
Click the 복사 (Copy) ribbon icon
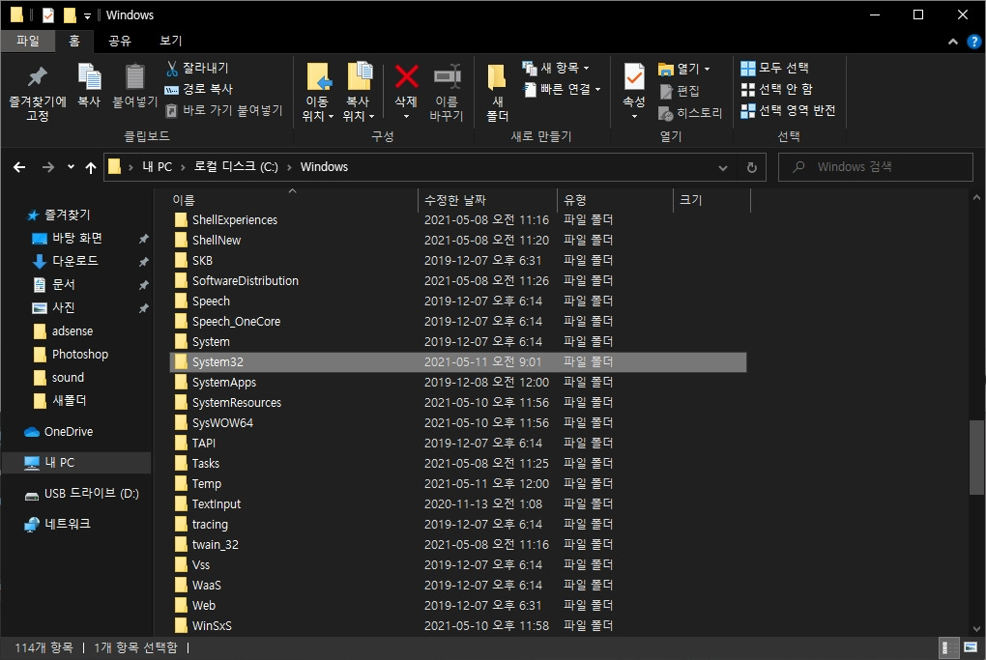pos(89,86)
